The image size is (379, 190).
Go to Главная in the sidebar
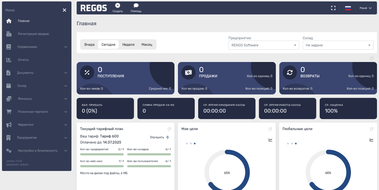pos(24,21)
